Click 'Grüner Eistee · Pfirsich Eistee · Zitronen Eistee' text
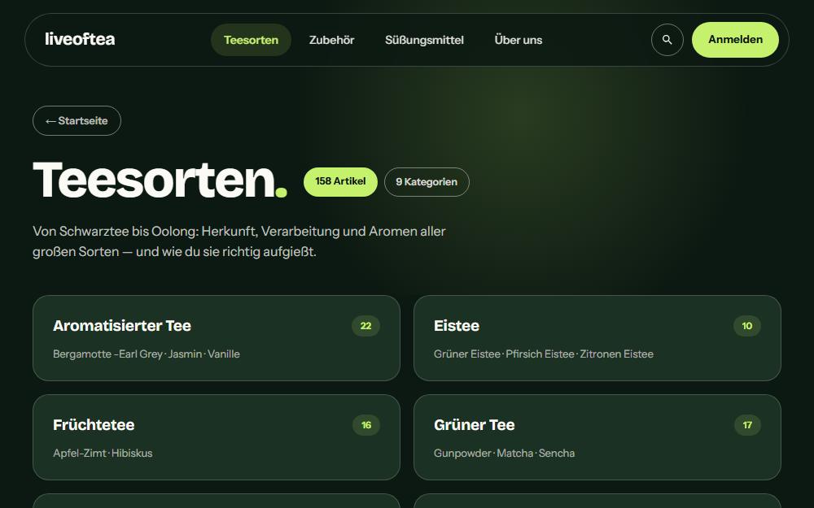Viewport: 814px width, 508px height. pos(544,354)
